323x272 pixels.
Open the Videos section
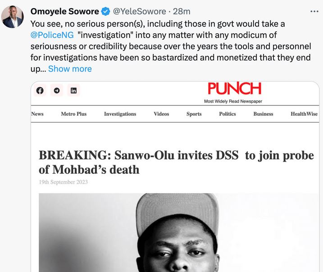click(161, 114)
